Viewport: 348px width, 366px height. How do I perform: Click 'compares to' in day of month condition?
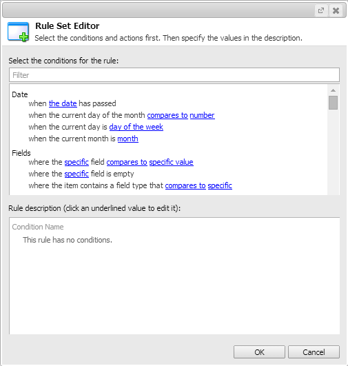[167, 115]
